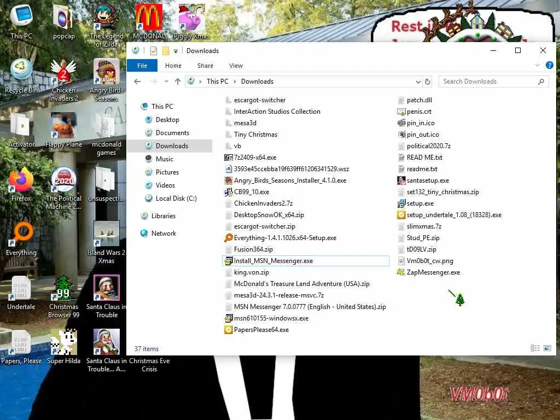Refresh the Downloads folder view
560x420 pixels.
[427, 81]
